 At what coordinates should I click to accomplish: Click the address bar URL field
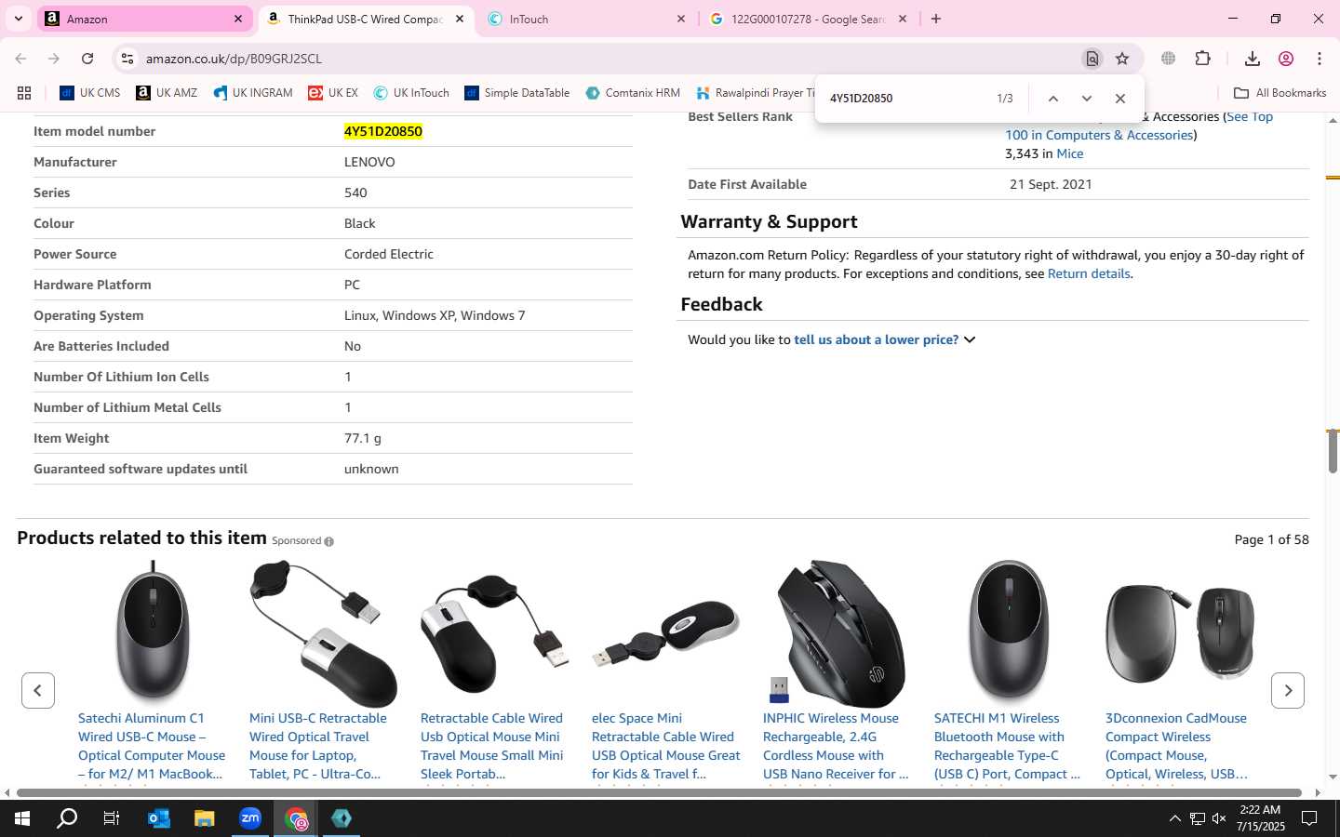605,59
